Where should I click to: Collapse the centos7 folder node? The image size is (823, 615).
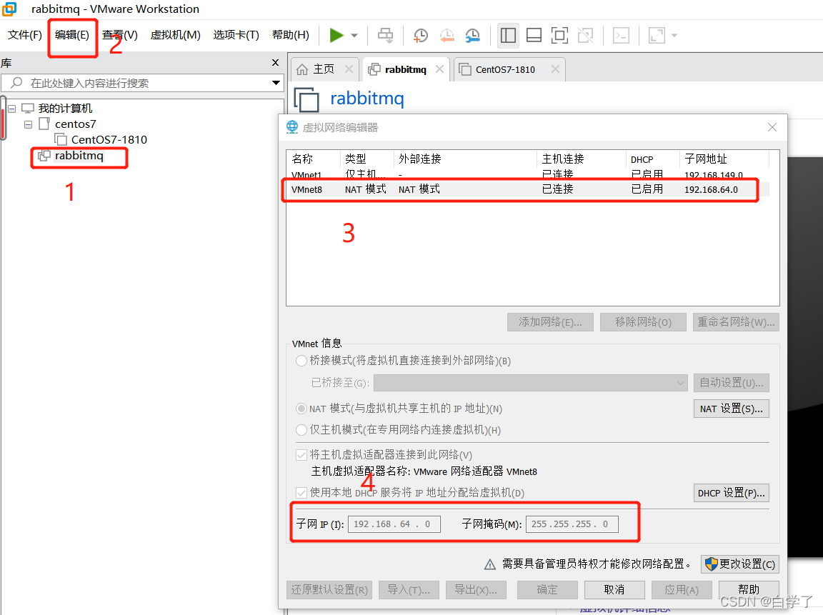(29, 124)
